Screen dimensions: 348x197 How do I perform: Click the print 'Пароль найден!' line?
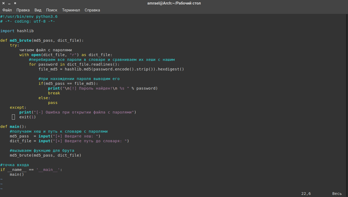click(x=103, y=88)
